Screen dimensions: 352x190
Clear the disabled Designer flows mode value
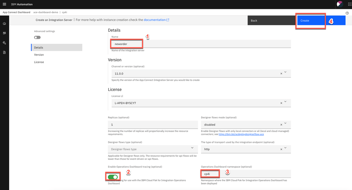[x=281, y=125]
